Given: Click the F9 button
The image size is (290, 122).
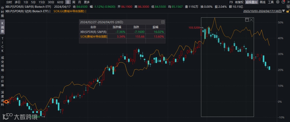Looking at the screenshot, I should click(x=231, y=2).
